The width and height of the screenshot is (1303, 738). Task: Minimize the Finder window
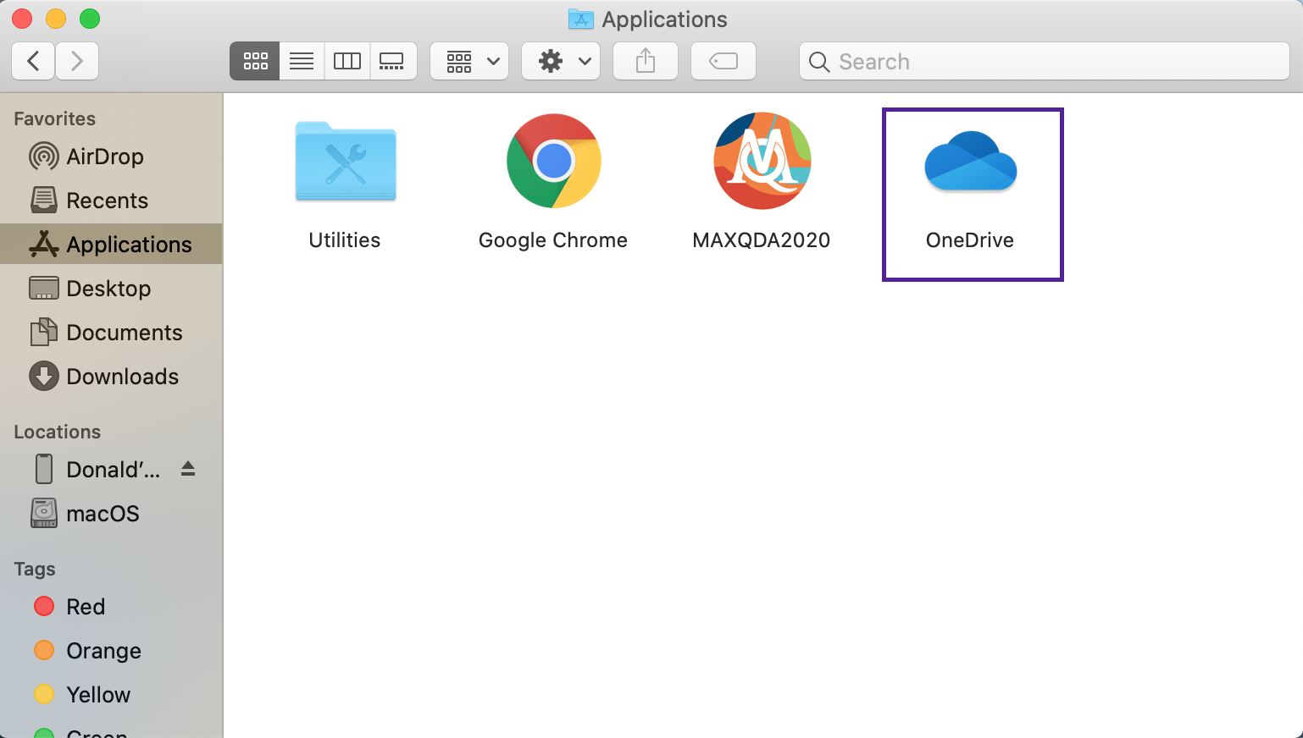[x=56, y=19]
